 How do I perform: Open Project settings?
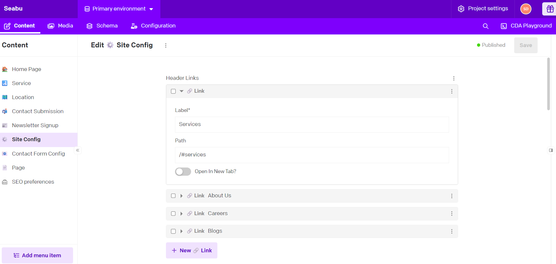pos(483,9)
